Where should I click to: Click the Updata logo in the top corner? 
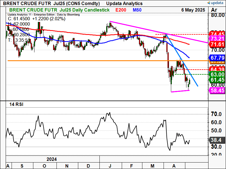click(215, 3)
